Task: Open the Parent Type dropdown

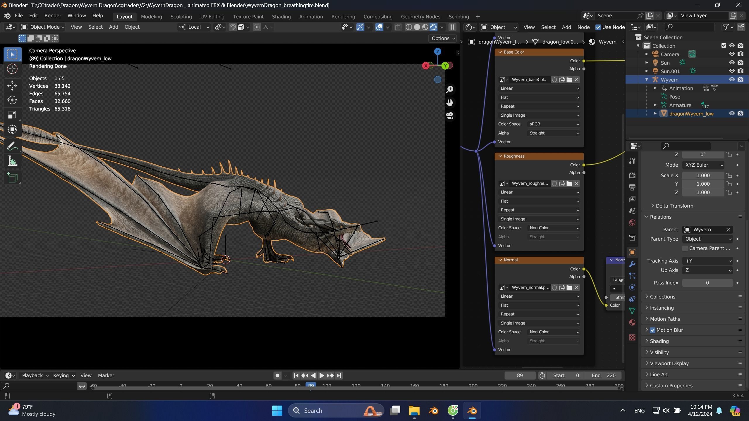Action: pyautogui.click(x=707, y=239)
